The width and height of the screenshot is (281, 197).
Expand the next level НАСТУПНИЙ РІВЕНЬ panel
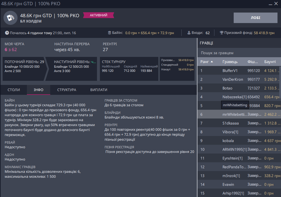click(x=74, y=69)
